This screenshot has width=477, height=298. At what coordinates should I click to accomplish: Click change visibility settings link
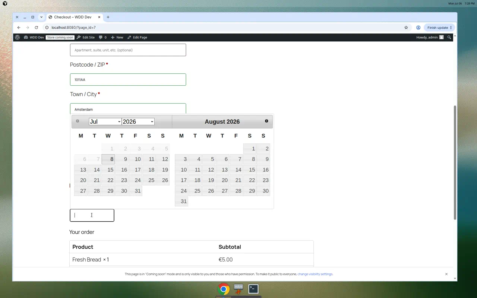pos(315,274)
